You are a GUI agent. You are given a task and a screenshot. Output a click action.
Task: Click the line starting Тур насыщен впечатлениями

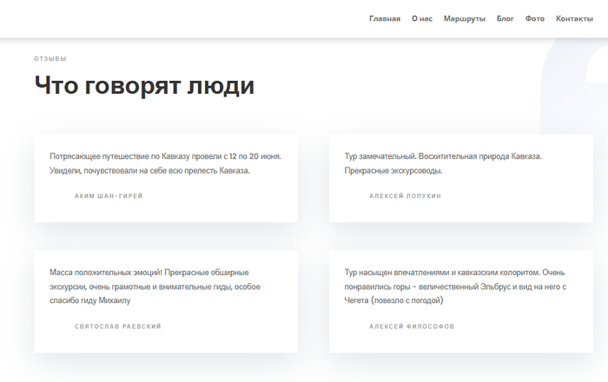[x=454, y=272]
